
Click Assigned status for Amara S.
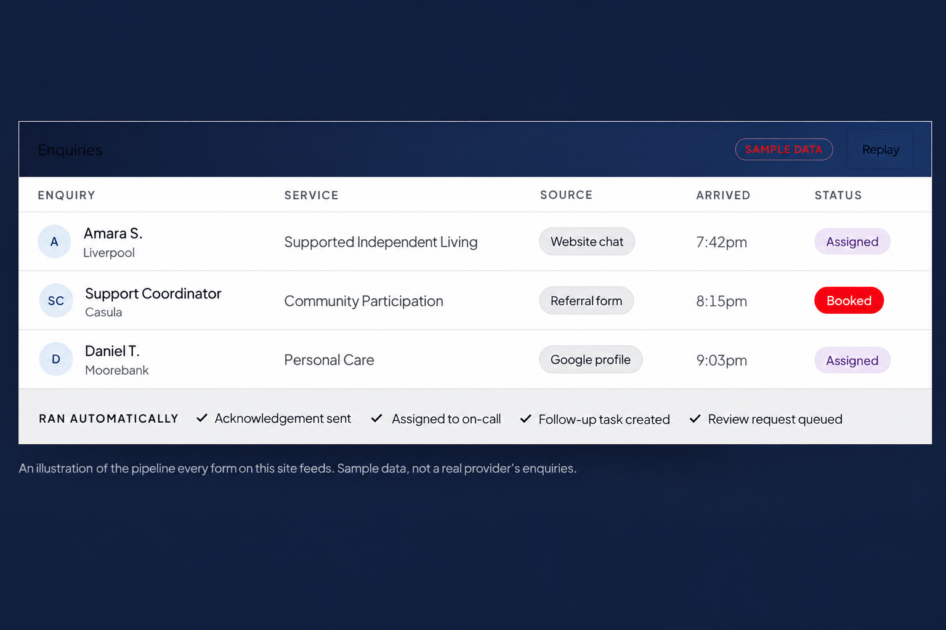[x=852, y=242]
